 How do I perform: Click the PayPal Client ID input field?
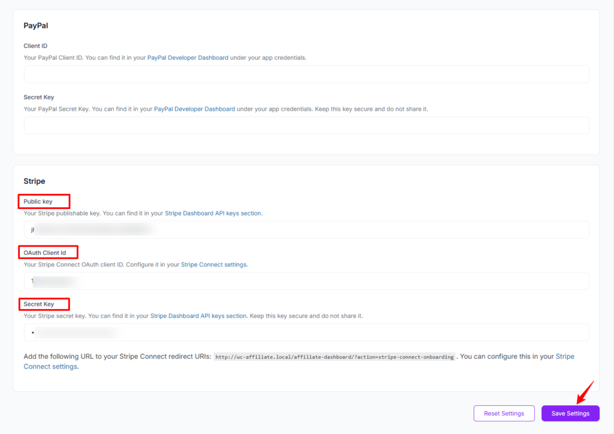click(x=306, y=74)
